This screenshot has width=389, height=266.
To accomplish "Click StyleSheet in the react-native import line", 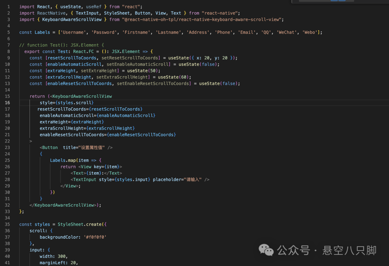I will [x=117, y=13].
